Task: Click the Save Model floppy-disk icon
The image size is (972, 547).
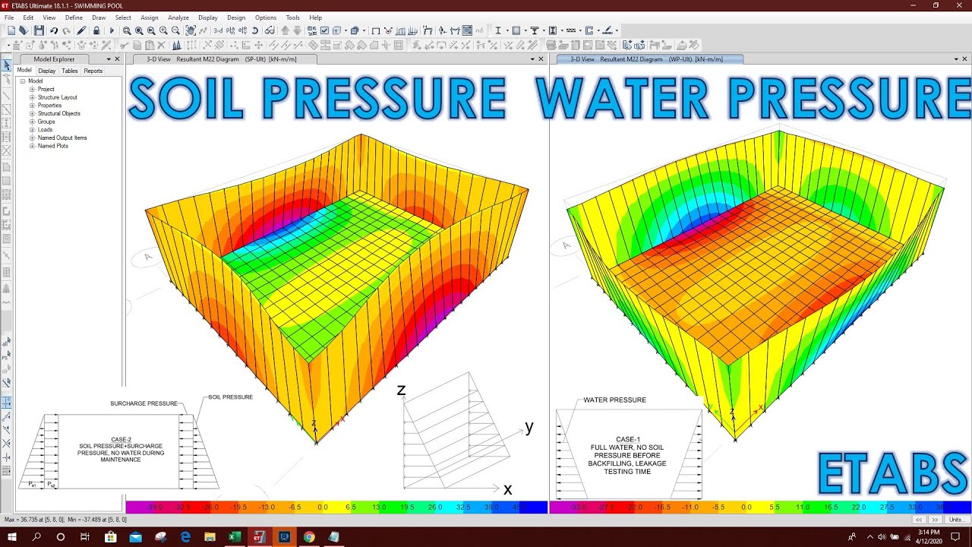Action: [38, 30]
